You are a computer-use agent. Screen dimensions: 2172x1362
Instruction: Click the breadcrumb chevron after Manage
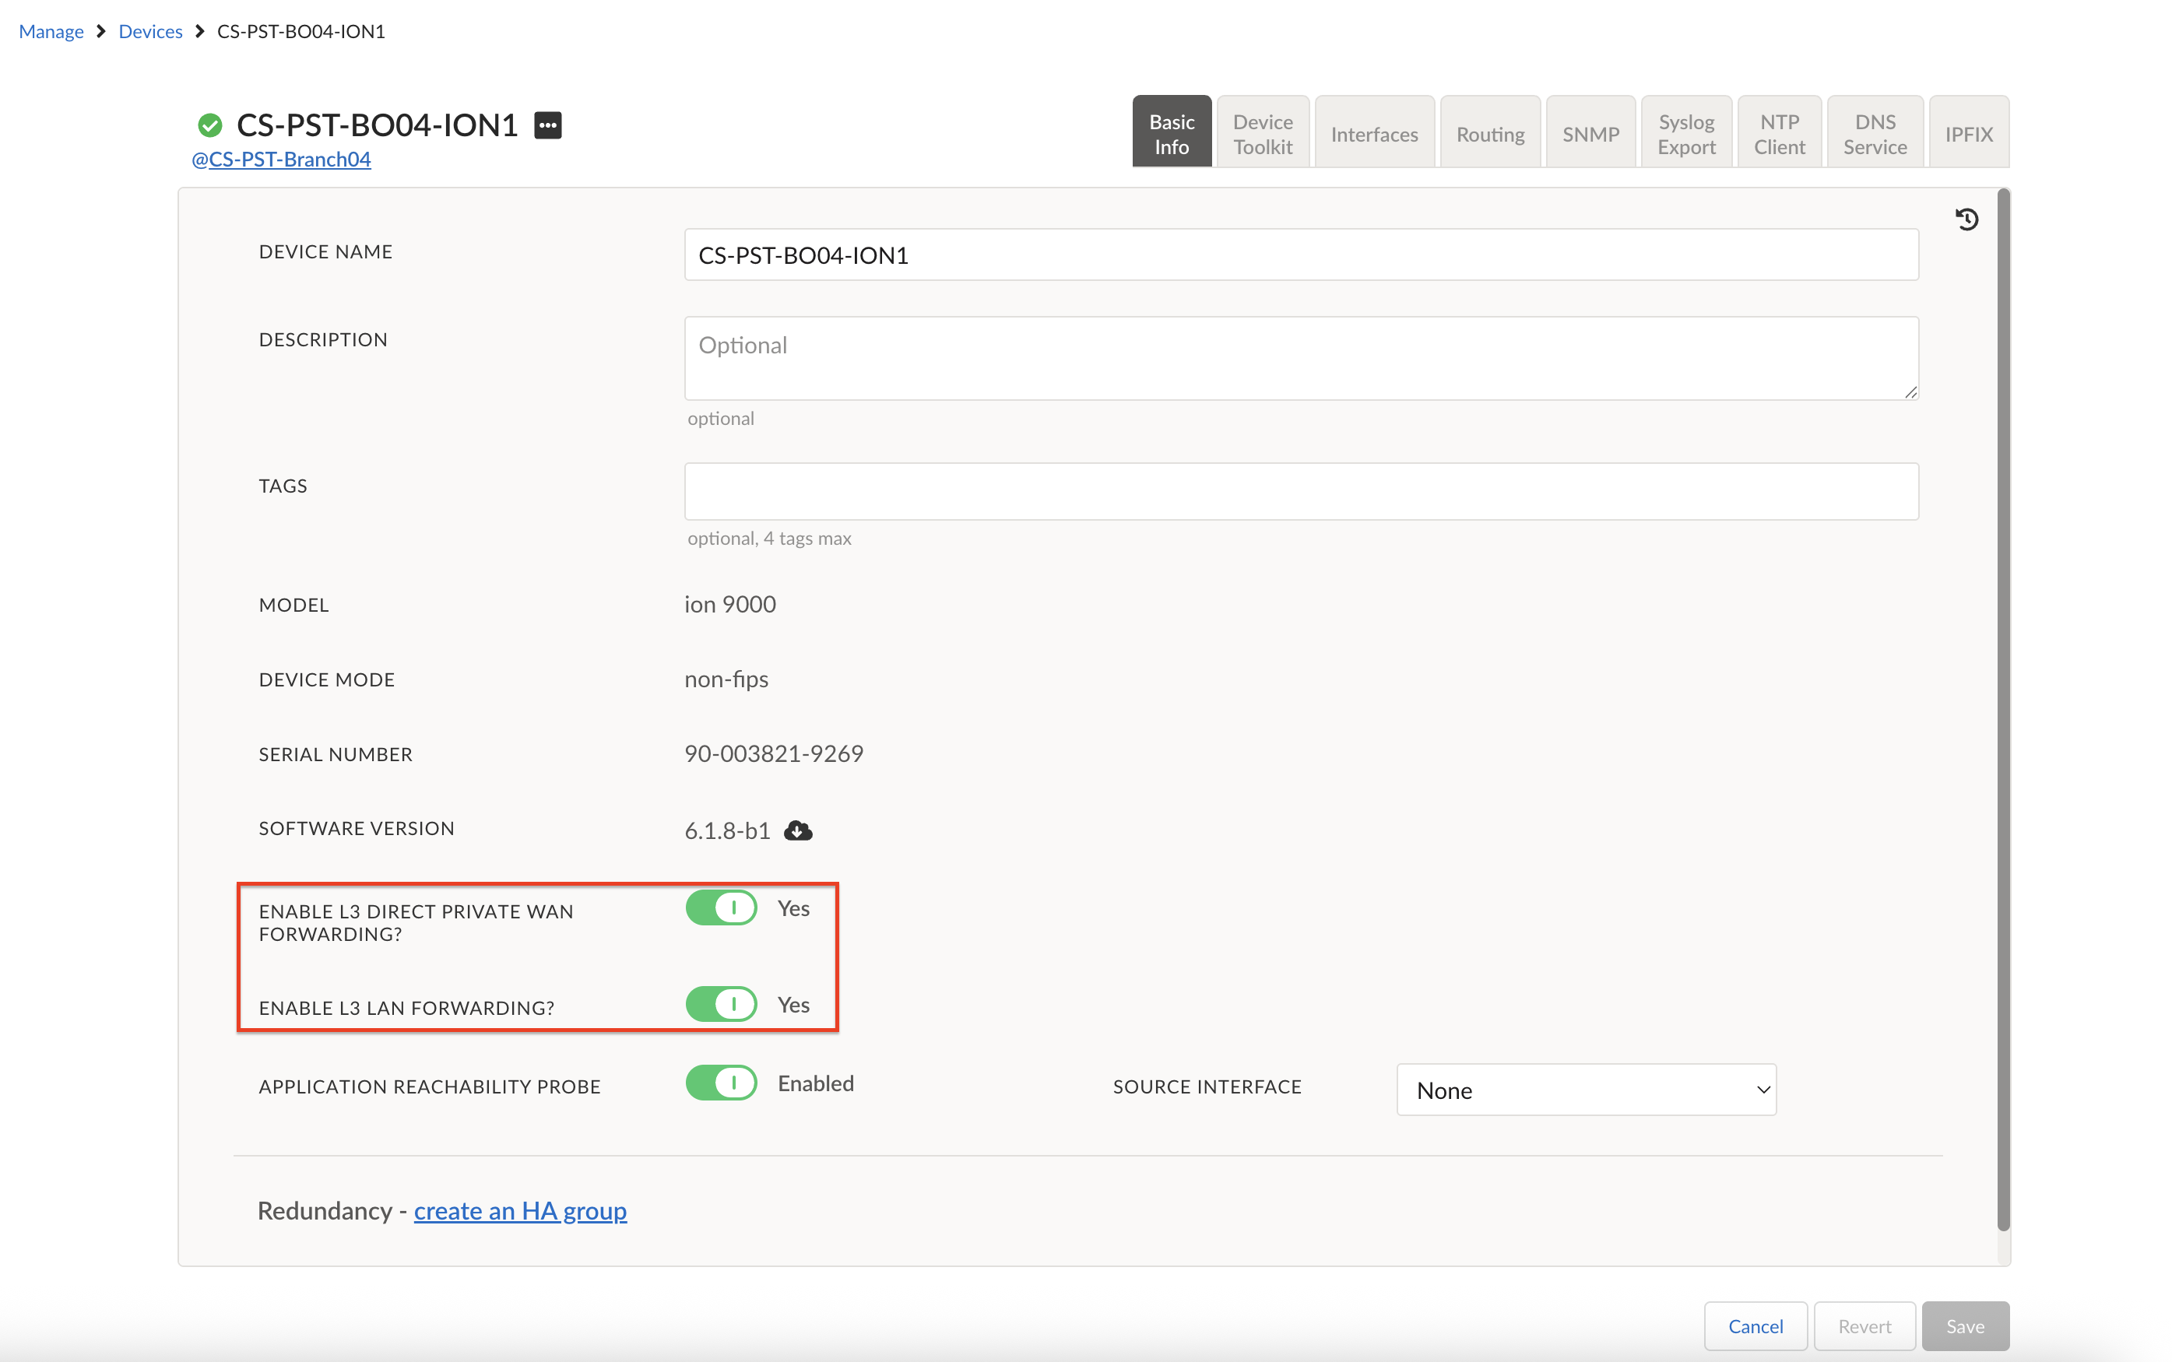pyautogui.click(x=101, y=32)
